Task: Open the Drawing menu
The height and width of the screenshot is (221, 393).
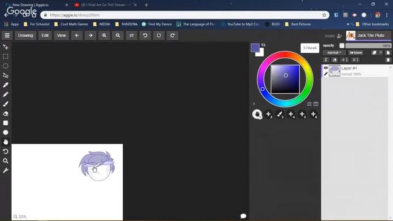Action: coord(25,36)
